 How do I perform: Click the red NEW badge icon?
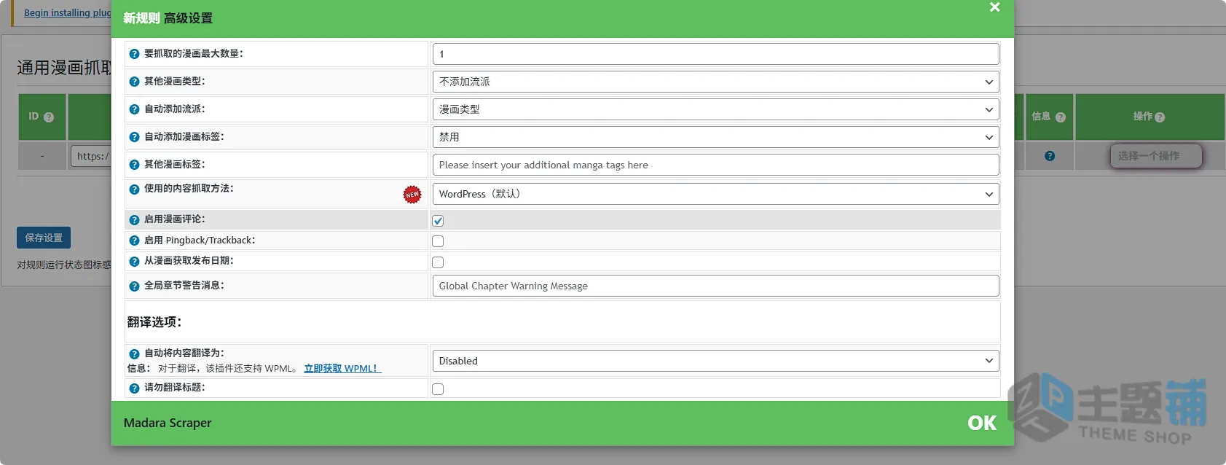[412, 194]
